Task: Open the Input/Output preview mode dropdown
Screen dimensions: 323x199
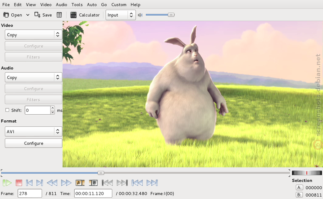Action: pos(121,15)
